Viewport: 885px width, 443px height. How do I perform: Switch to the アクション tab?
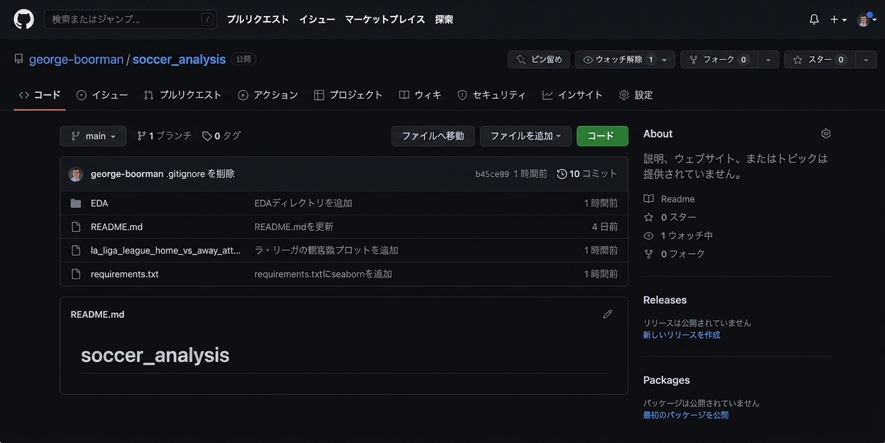click(268, 95)
